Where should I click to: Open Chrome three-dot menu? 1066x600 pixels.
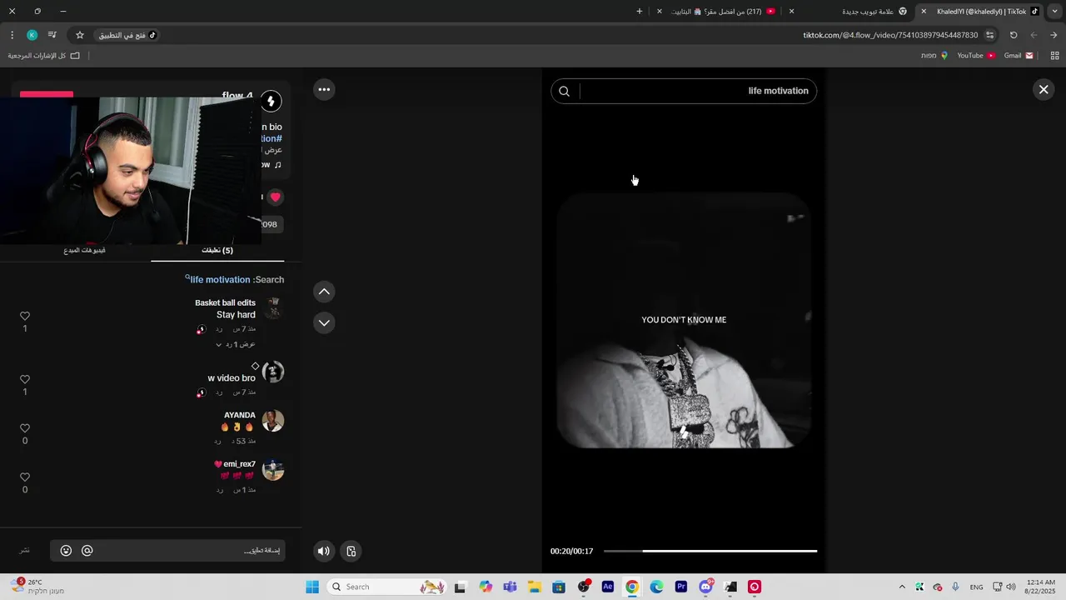(12, 35)
